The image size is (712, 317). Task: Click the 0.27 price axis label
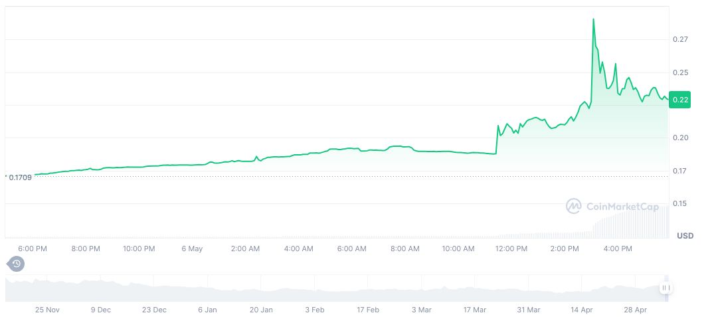tap(679, 40)
